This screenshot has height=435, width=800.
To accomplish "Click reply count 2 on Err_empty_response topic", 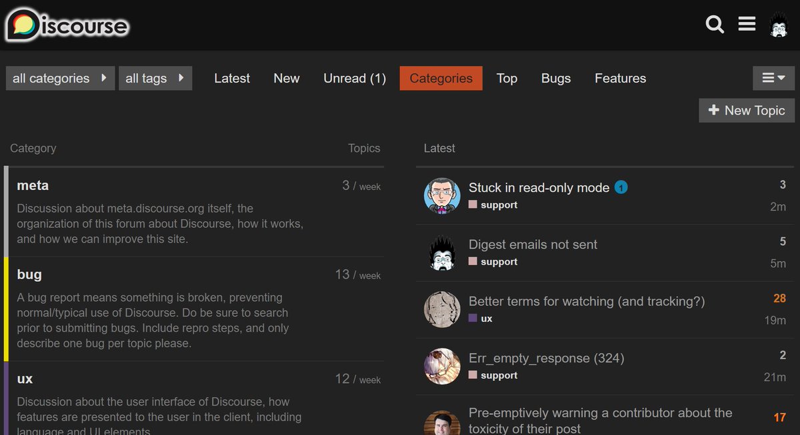I will point(783,356).
